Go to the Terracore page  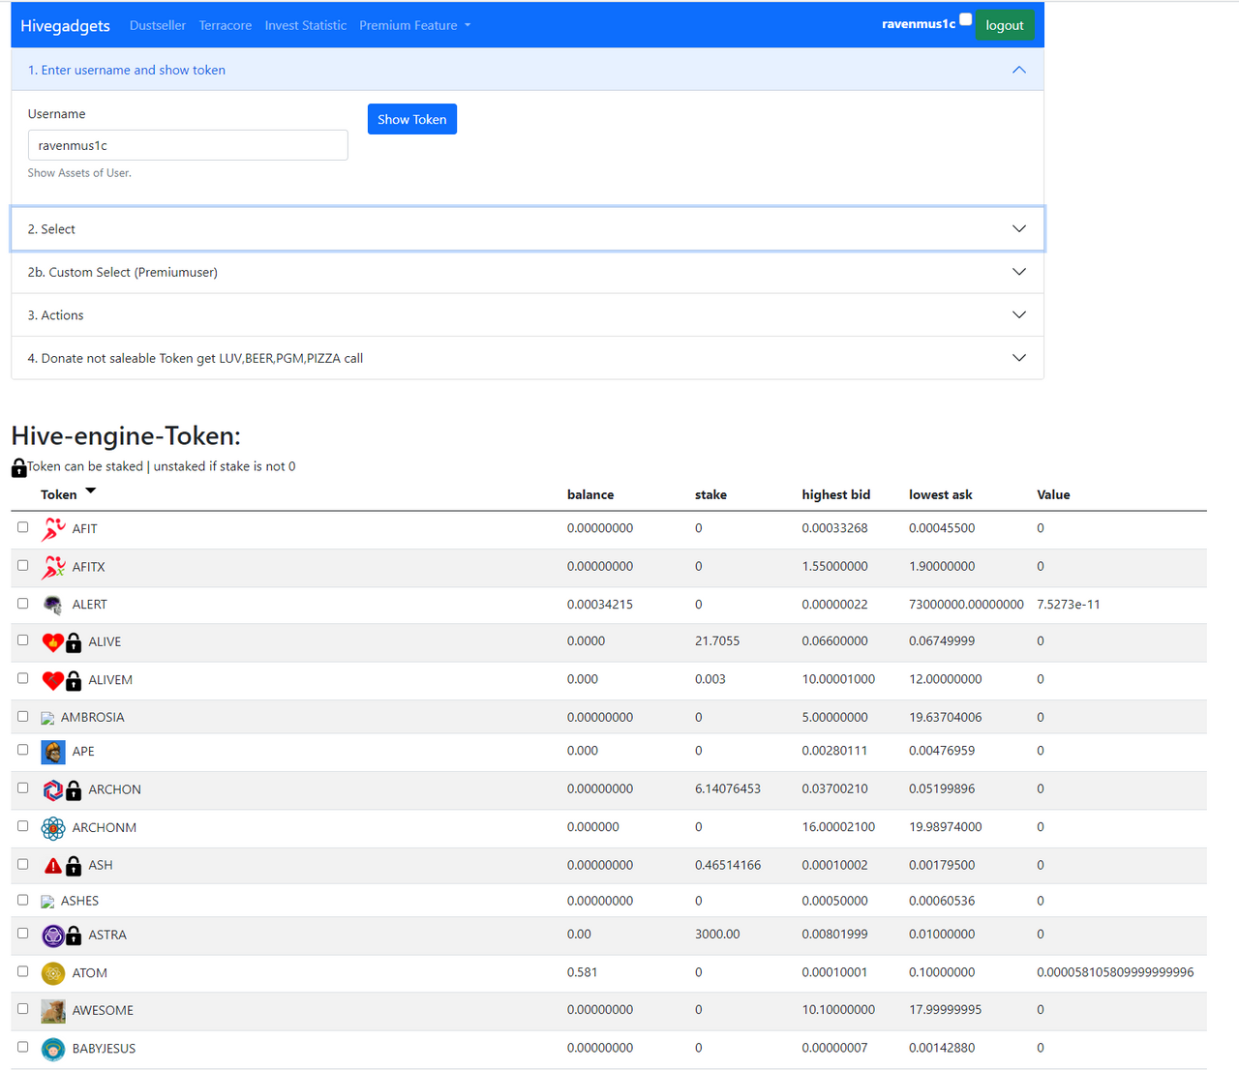point(226,26)
